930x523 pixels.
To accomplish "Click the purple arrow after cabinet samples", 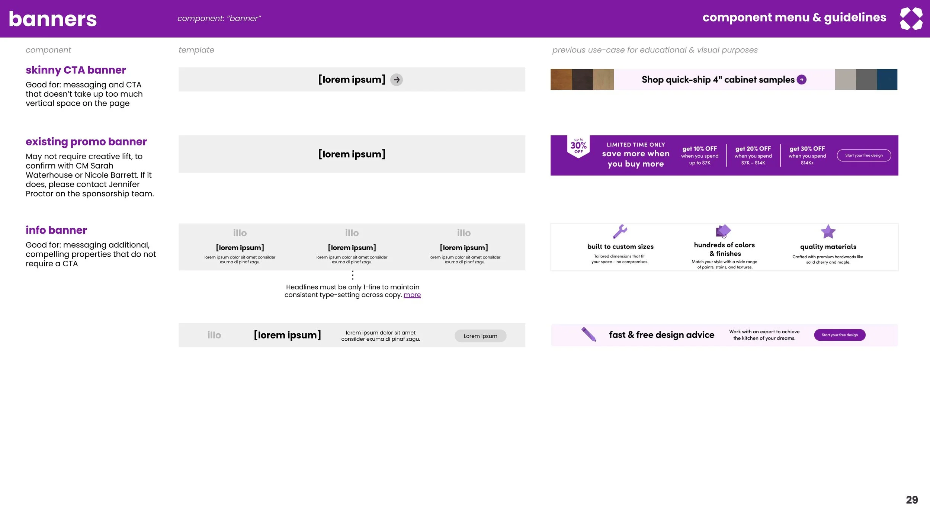I will pyautogui.click(x=802, y=80).
